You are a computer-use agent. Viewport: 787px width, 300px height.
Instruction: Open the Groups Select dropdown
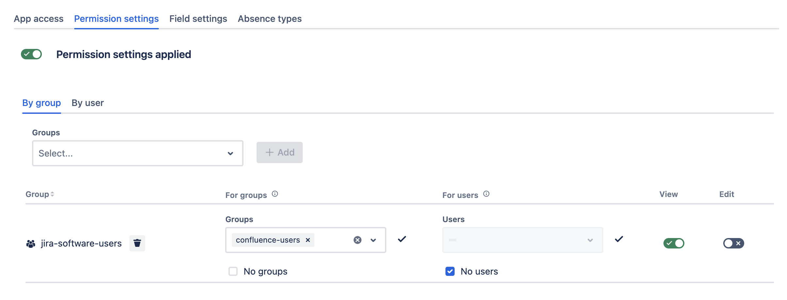point(137,153)
